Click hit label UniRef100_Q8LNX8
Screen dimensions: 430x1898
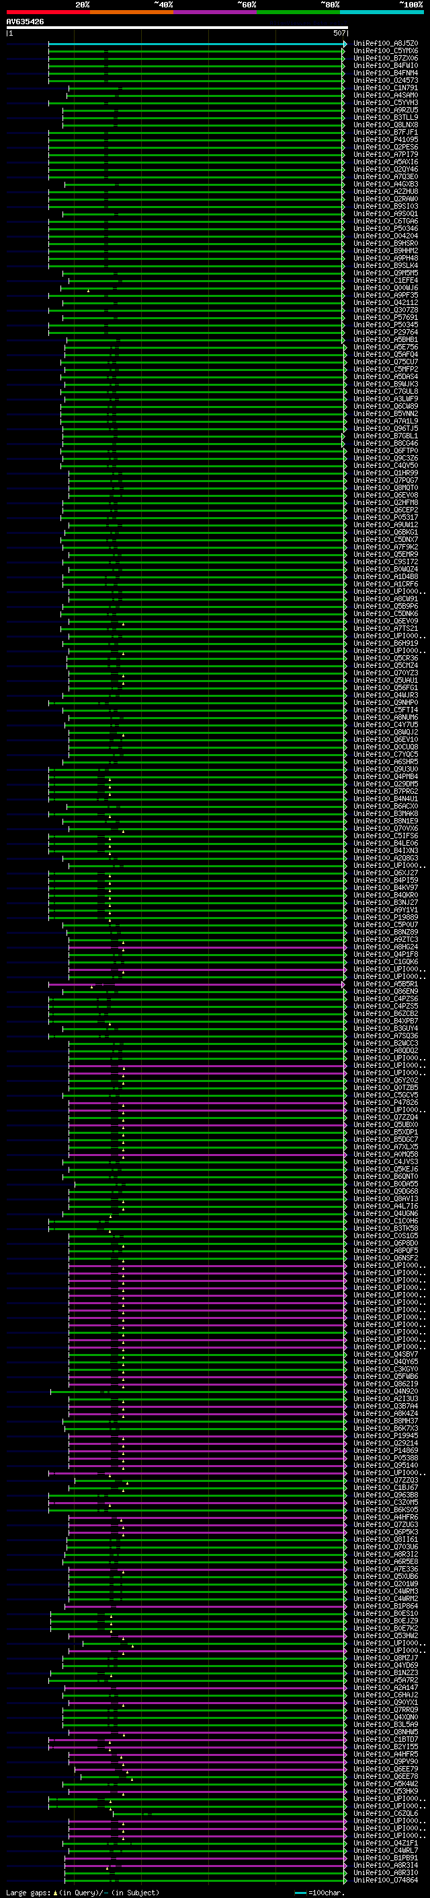386,125
